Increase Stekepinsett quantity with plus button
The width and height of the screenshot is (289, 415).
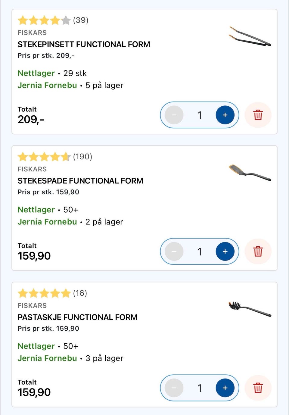click(225, 115)
